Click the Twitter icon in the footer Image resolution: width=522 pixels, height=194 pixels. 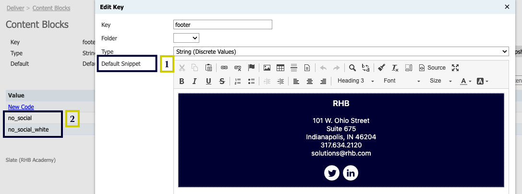point(332,173)
